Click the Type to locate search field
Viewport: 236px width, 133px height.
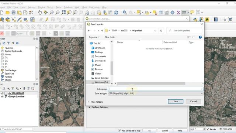(x=16, y=129)
